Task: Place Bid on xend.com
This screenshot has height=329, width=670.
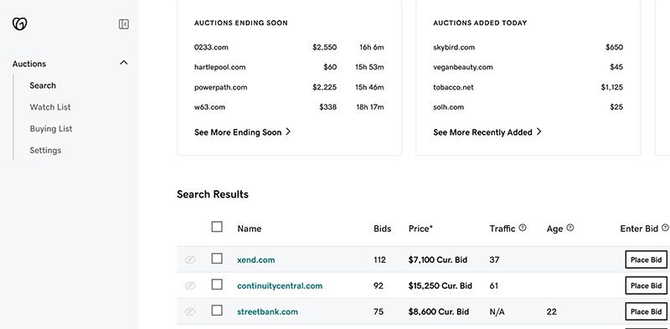Action: point(646,260)
